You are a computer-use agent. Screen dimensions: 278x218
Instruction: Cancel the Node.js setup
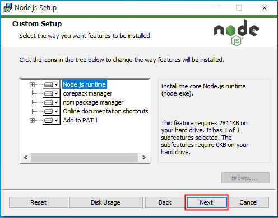(x=249, y=202)
